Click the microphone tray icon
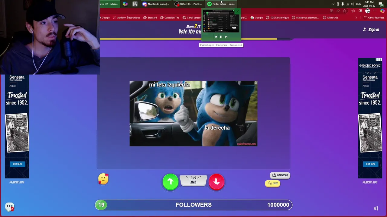Screen dimensions: 387x217 click(343, 4)
